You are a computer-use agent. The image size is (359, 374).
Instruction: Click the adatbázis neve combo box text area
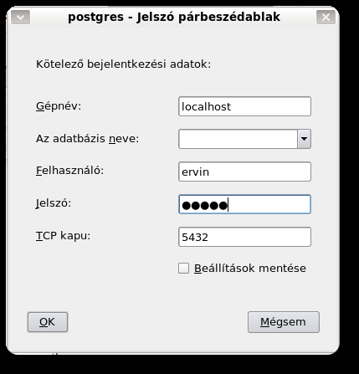pyautogui.click(x=238, y=139)
